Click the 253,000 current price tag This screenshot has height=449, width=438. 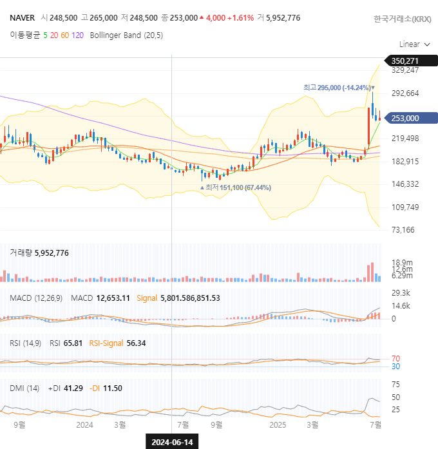pos(410,118)
